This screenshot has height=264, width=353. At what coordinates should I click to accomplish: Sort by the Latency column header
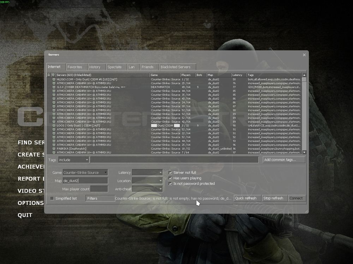click(x=239, y=75)
